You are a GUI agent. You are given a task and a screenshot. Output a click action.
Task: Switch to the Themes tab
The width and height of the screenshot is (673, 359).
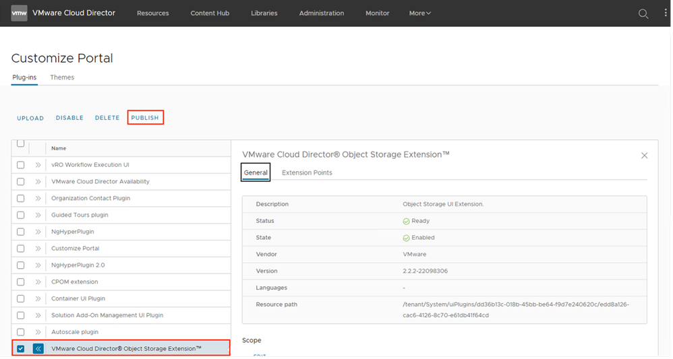pyautogui.click(x=62, y=77)
